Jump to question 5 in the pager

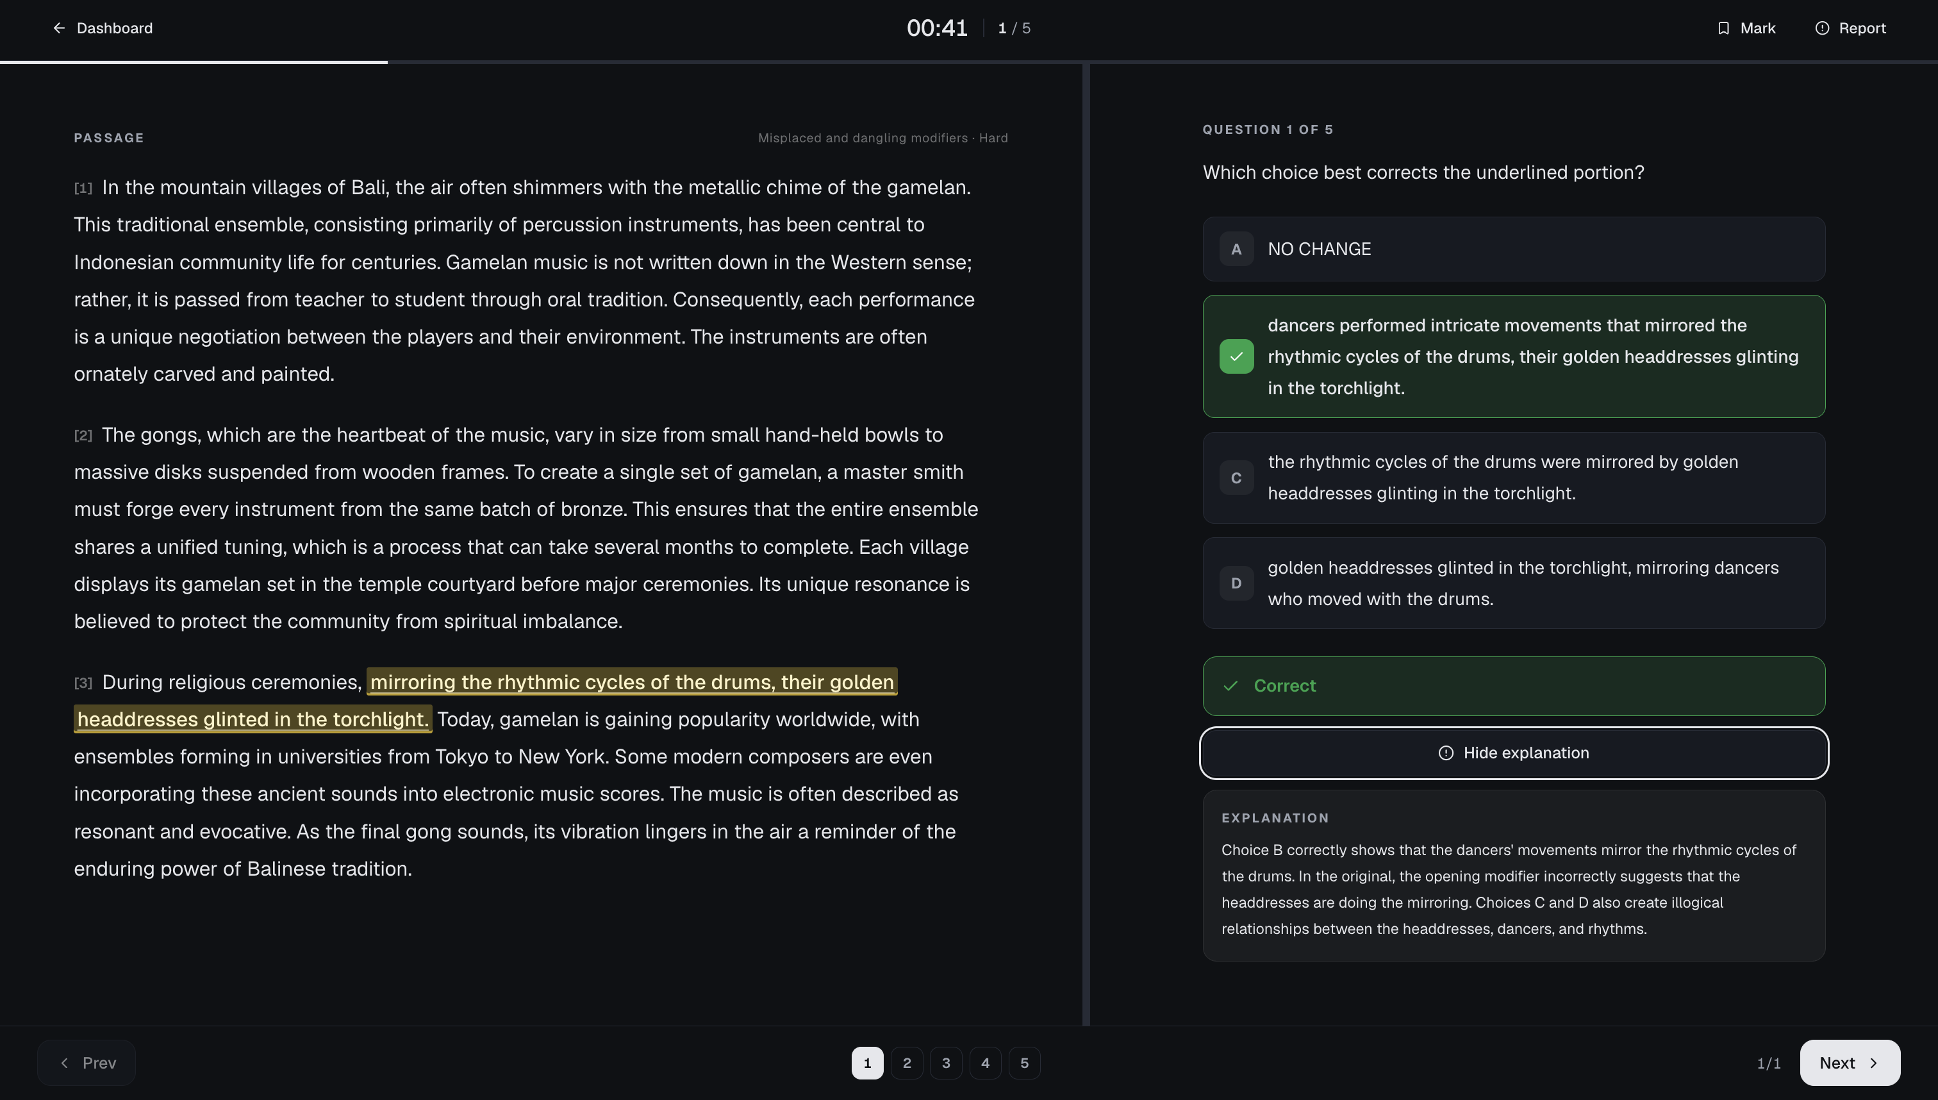pos(1024,1063)
